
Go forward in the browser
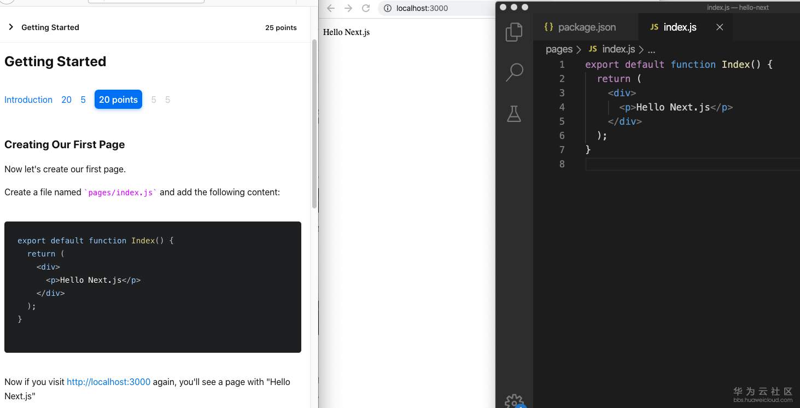point(348,8)
